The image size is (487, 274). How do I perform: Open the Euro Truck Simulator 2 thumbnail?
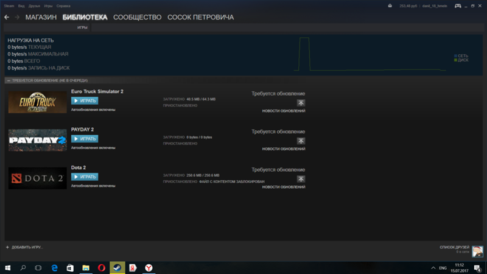tap(38, 102)
